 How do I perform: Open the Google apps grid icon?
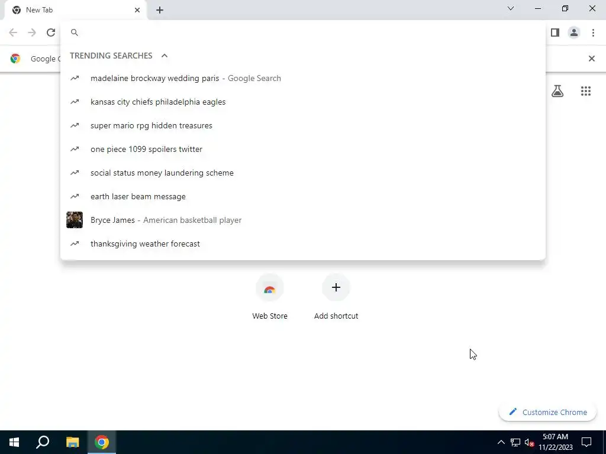tap(585, 91)
